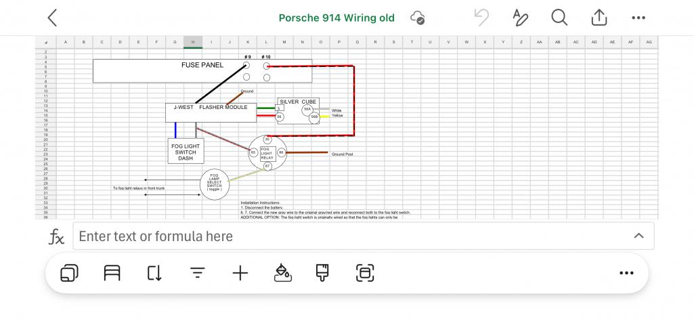This screenshot has height=321, width=694.
Task: Open the search magnifier icon
Action: point(559,18)
